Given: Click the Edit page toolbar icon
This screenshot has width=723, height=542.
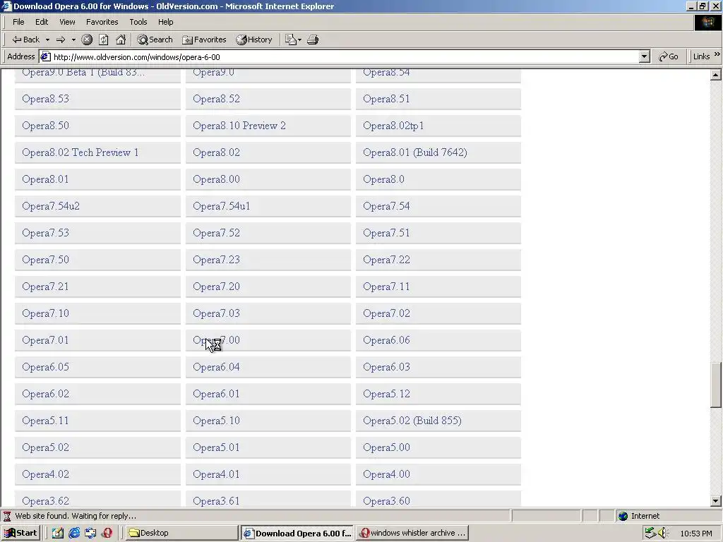Looking at the screenshot, I should 290,40.
